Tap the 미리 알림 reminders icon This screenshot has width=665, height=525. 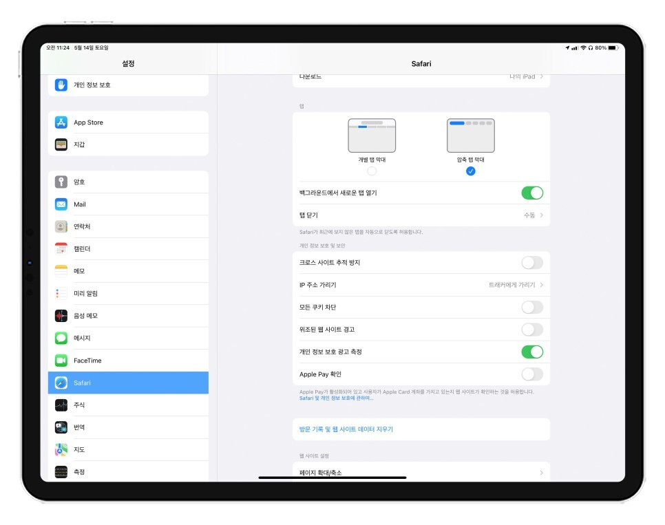click(x=61, y=293)
